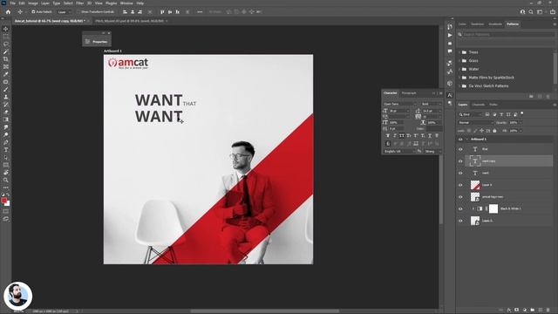Click Align horizontal centers icon
Screen dimensions: 558x314
[x=133, y=11]
